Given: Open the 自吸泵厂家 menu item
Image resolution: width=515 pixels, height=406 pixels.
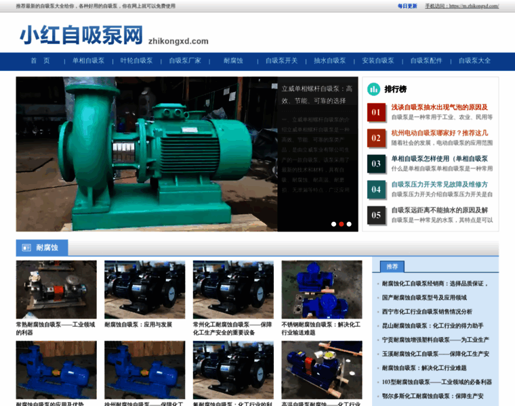Looking at the screenshot, I should coord(185,61).
